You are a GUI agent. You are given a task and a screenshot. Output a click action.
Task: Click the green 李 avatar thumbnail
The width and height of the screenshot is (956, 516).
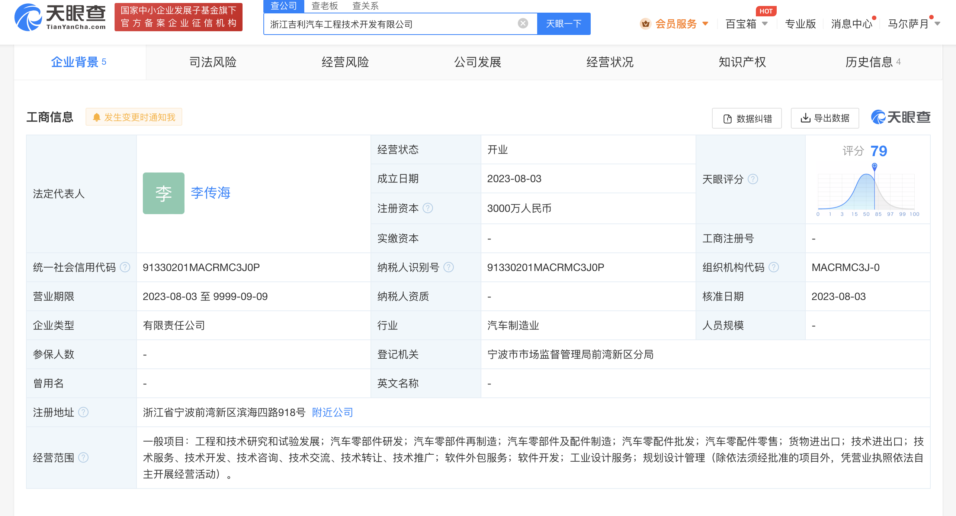[x=164, y=193]
